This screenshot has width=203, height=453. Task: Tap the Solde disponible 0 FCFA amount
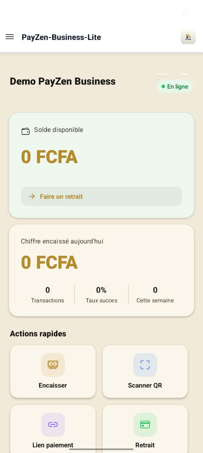(49, 157)
